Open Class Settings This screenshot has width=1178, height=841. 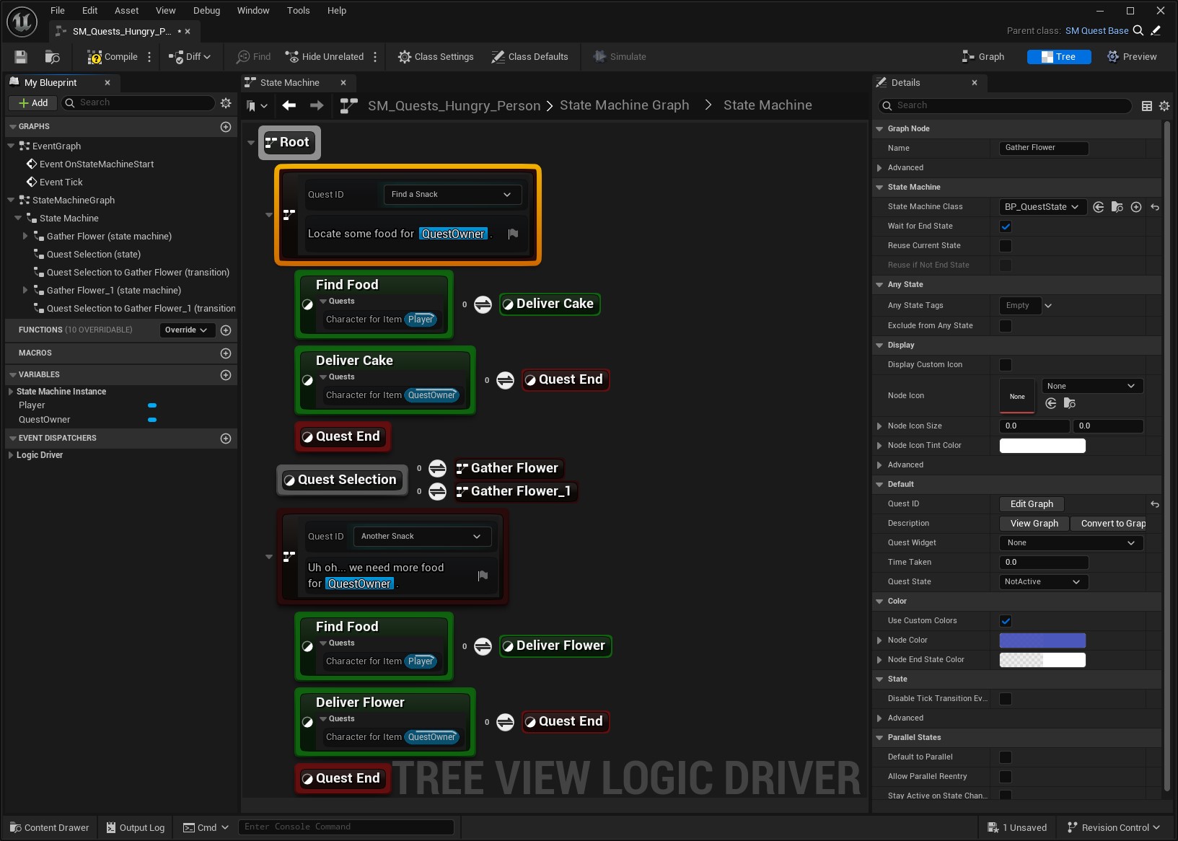(x=436, y=56)
